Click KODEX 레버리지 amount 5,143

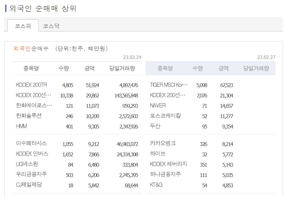pyautogui.click(x=228, y=165)
